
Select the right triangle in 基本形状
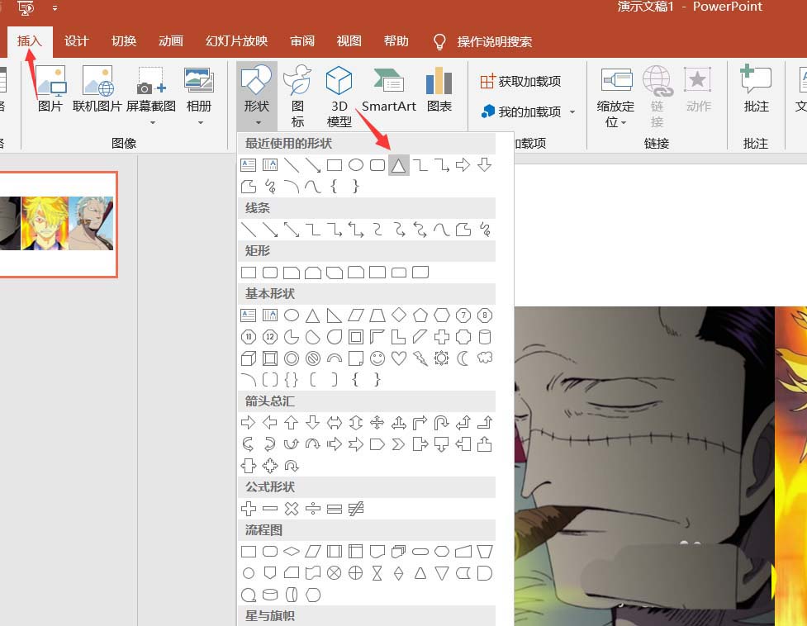(334, 315)
